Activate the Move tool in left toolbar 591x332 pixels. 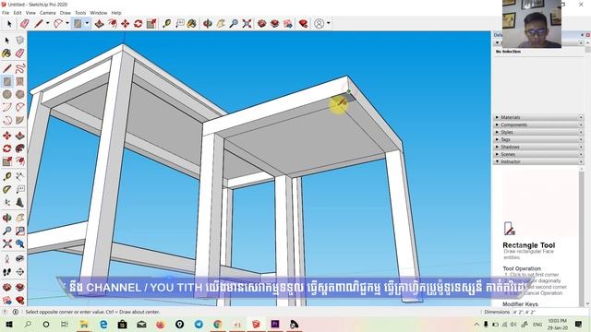[x=7, y=136]
